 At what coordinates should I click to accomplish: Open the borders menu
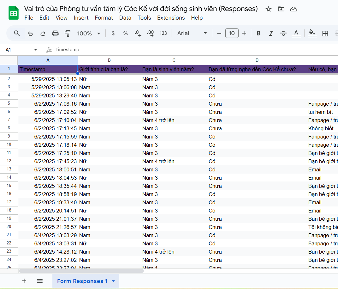[x=325, y=33]
